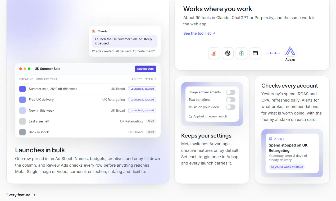Click the Adsap logo icon
The width and height of the screenshot is (336, 201).
[290, 51]
